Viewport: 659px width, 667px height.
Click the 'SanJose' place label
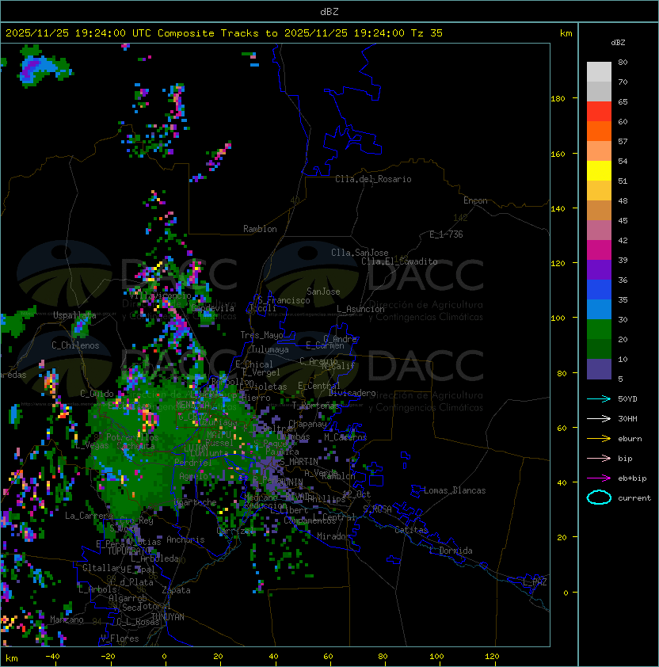coord(323,292)
